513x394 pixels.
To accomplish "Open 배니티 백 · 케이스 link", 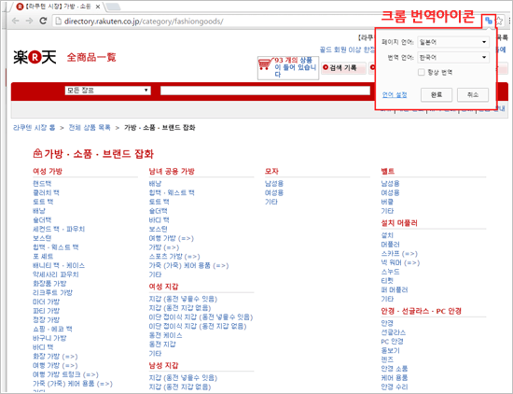I will coord(59,265).
